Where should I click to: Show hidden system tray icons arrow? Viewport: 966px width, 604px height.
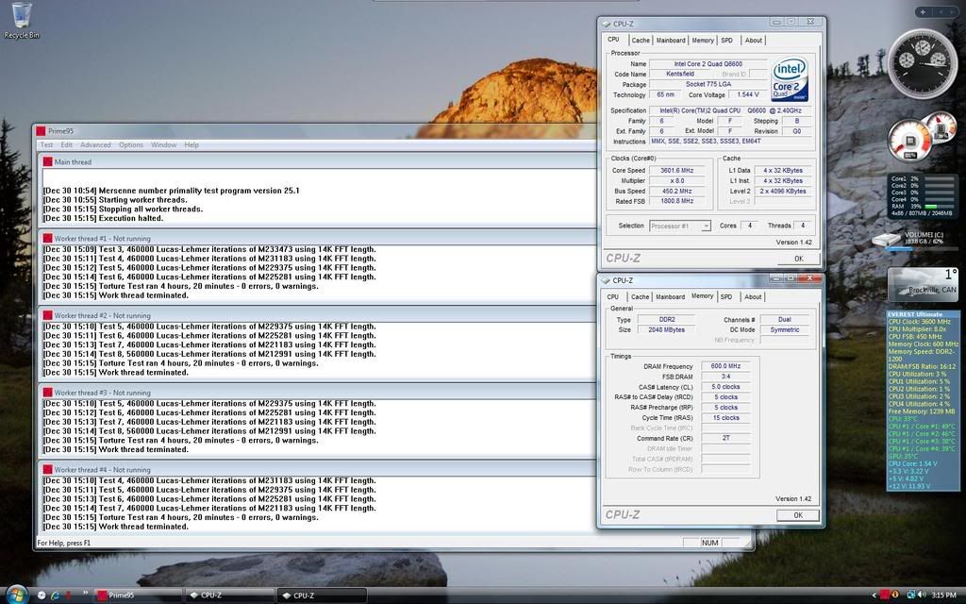874,595
